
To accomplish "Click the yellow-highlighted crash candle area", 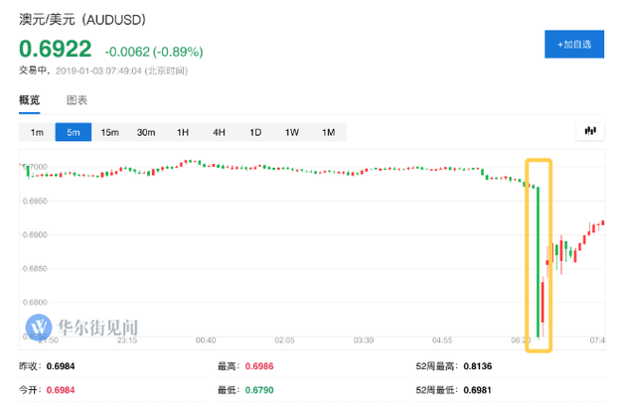I will (x=540, y=253).
